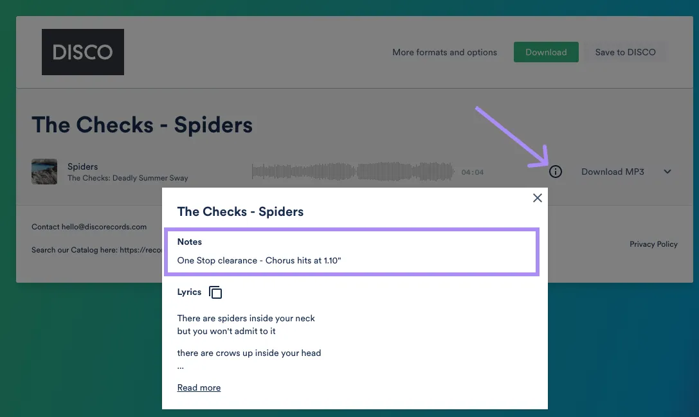Open the Privacy Policy link
Screen dimensions: 699x417
(x=653, y=244)
